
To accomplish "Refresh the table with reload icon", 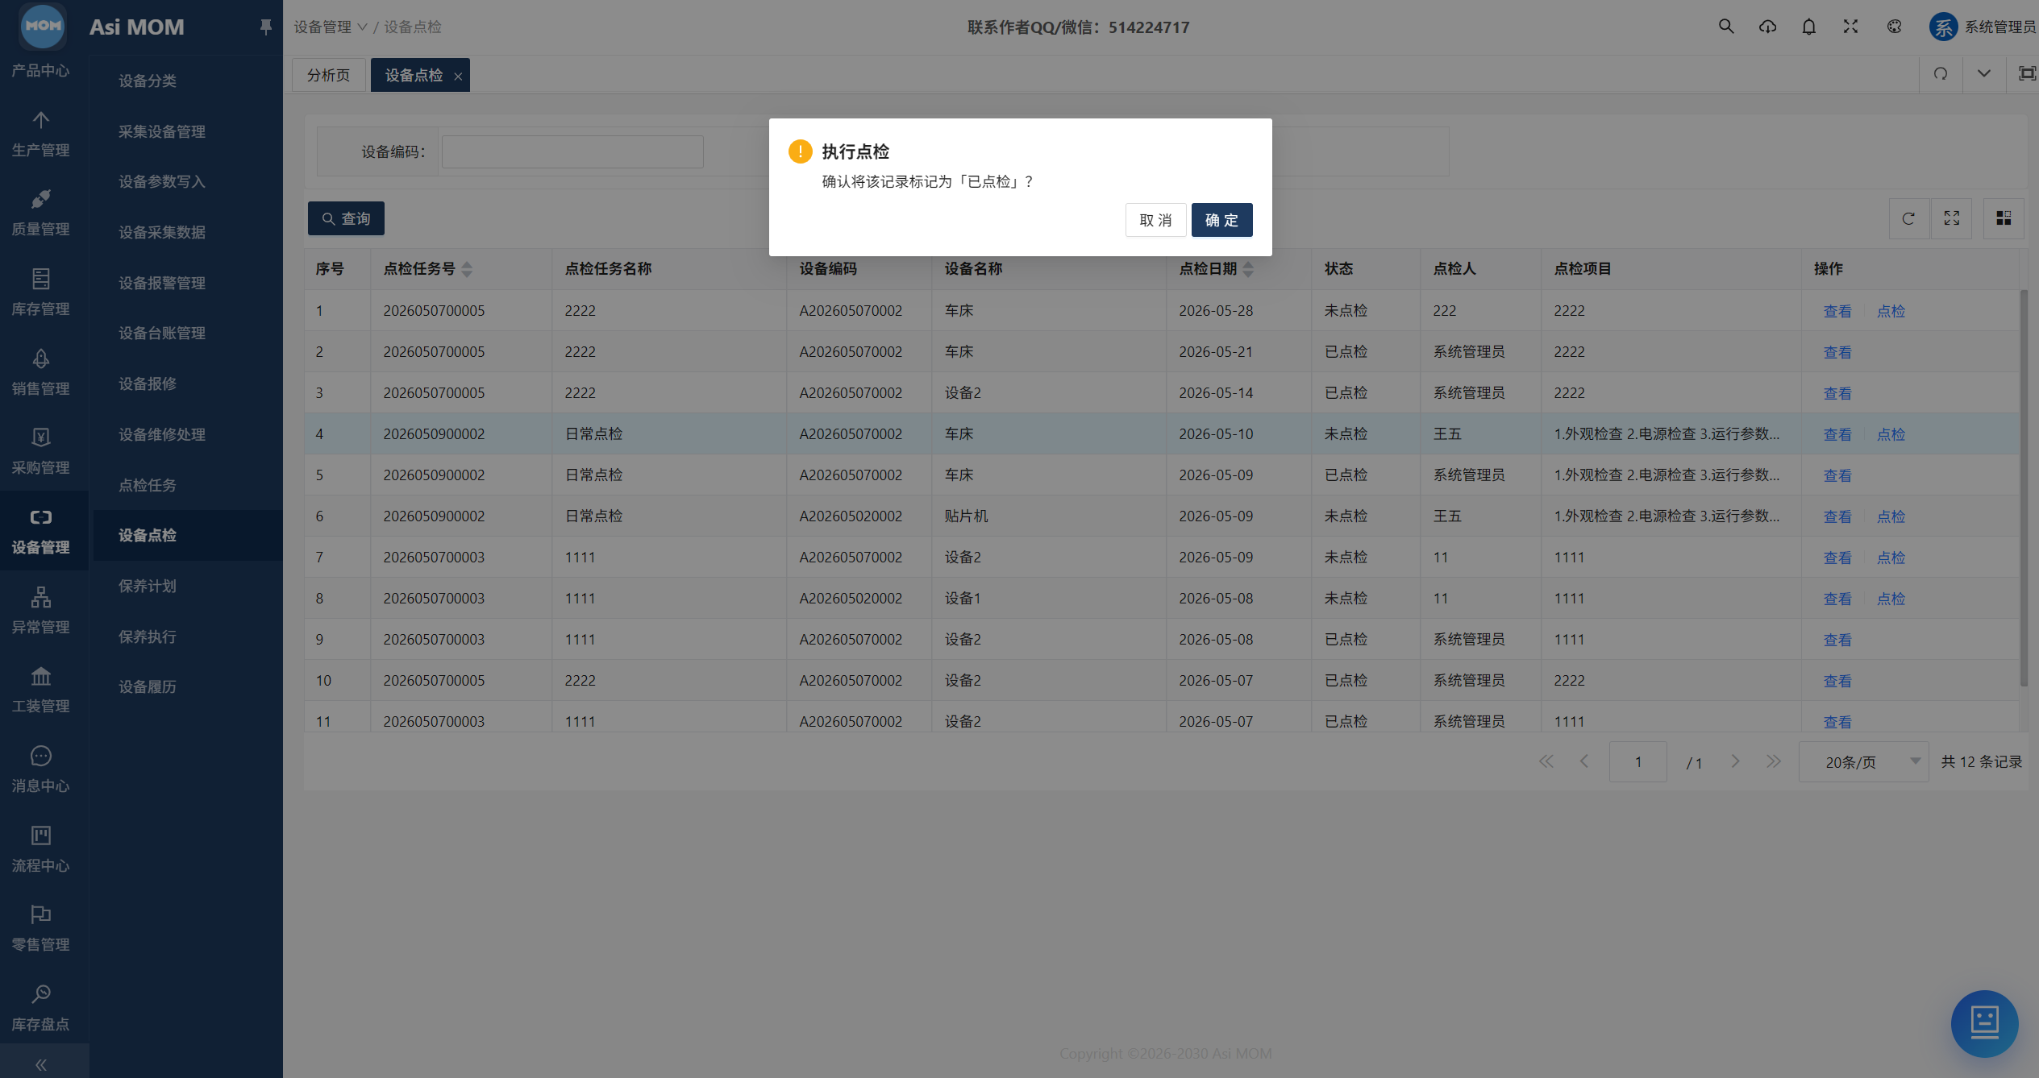I will click(x=1908, y=218).
